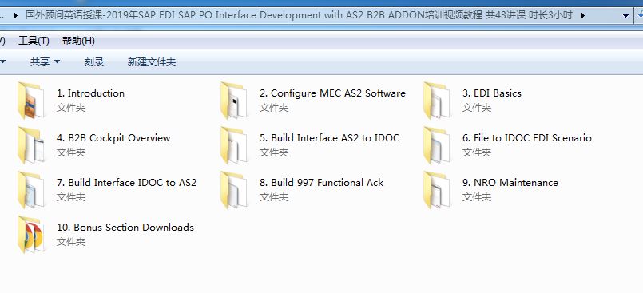The height and width of the screenshot is (293, 643).
Task: Select the '6. File to IDOC EDI Scenario' name text
Action: [527, 137]
